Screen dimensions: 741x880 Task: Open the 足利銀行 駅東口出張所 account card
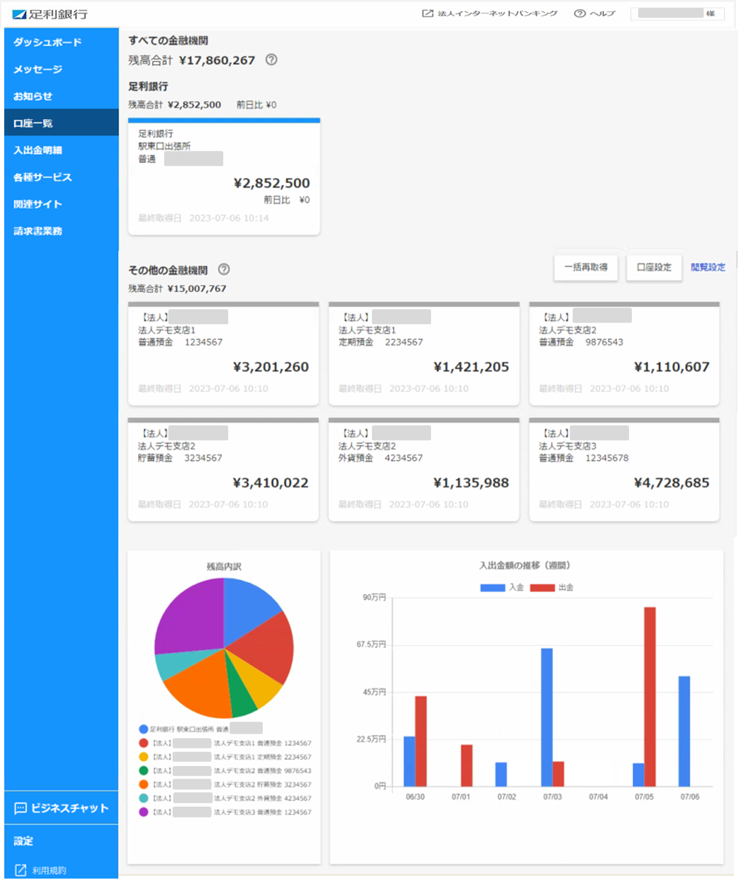coord(224,177)
